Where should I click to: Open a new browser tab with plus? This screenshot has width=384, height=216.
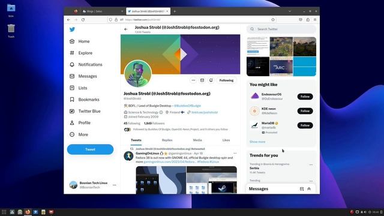click(x=175, y=11)
